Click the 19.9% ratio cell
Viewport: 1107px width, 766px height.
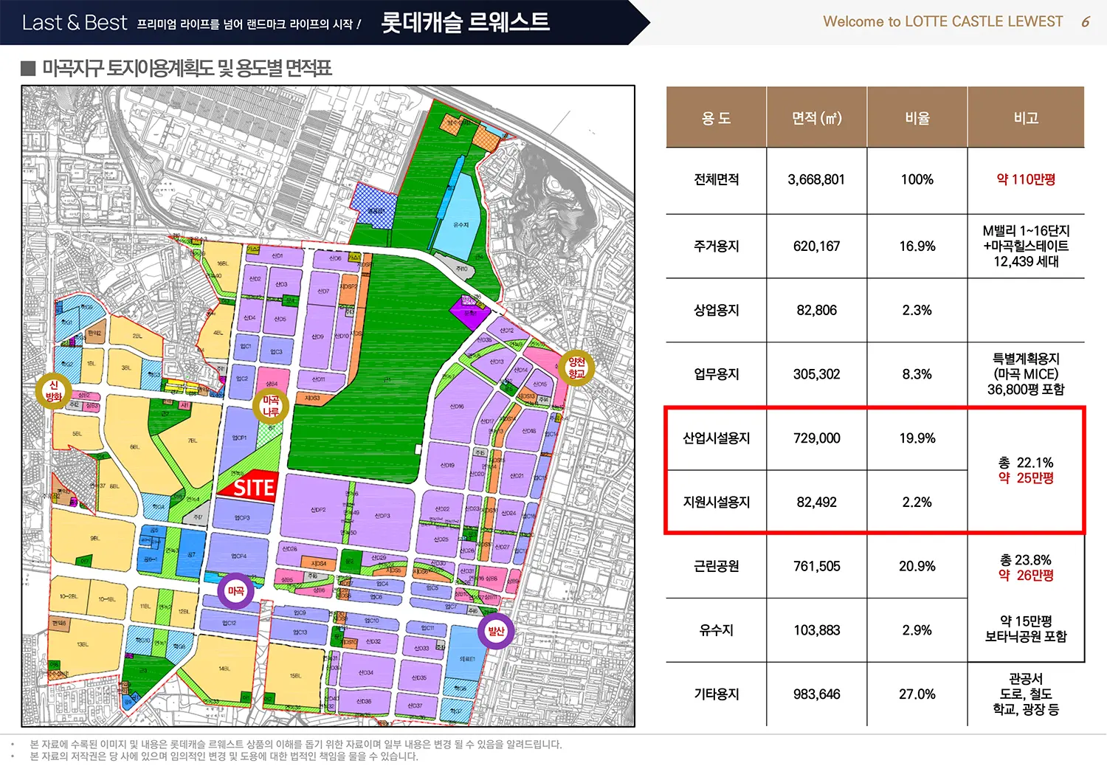coord(917,438)
